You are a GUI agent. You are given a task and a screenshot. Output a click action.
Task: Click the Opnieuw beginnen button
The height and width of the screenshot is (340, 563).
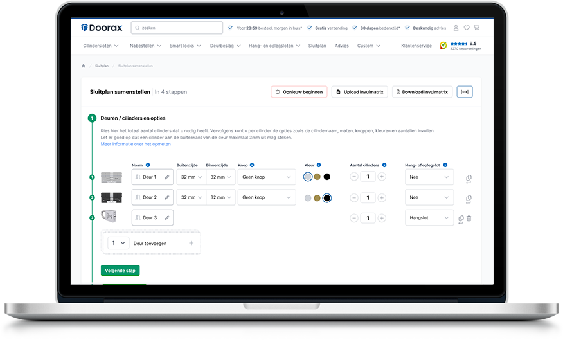pos(299,92)
